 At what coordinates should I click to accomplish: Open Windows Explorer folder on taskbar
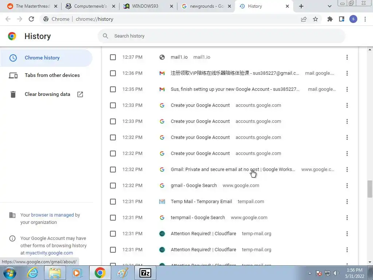(x=55, y=273)
